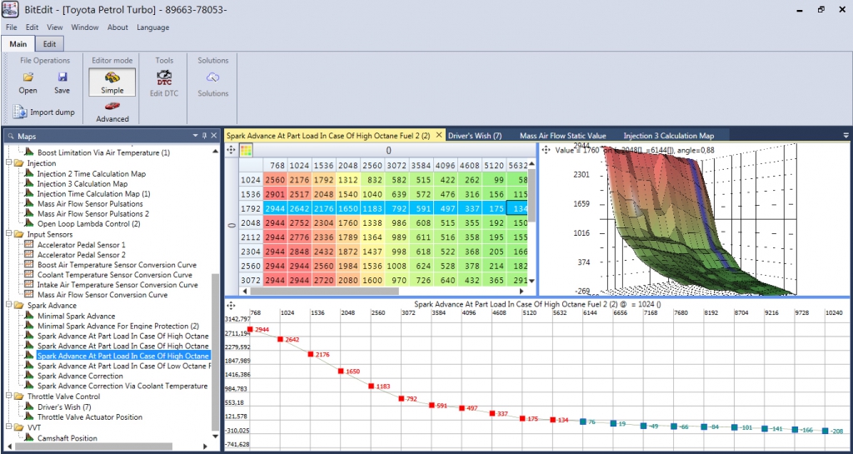The height and width of the screenshot is (454, 853).
Task: Select Coolant Temperature Sensor Conversion Curve
Action: [x=115, y=275]
